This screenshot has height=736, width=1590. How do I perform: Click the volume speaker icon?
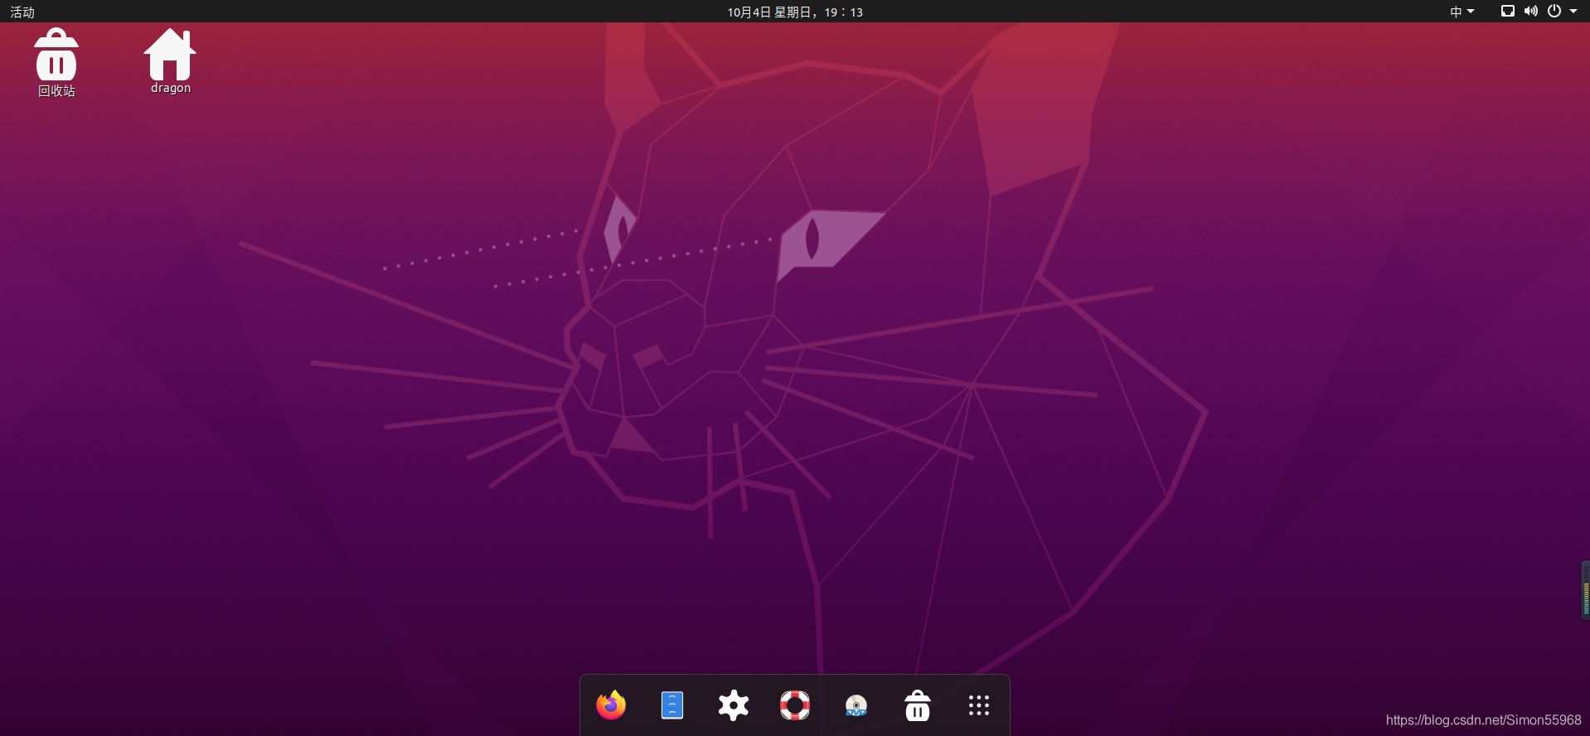(x=1531, y=11)
